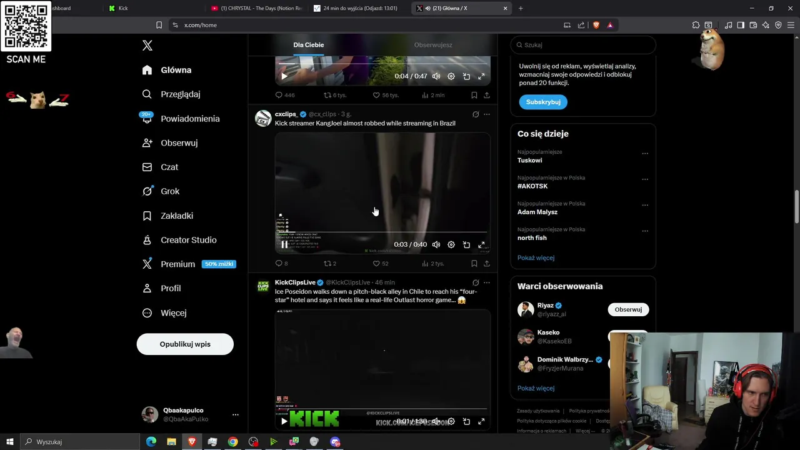Open the #AKOTSK trending topic
Image resolution: width=800 pixels, height=450 pixels.
click(532, 186)
